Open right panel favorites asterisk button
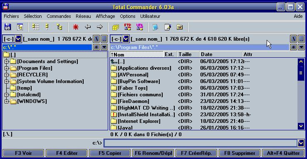 click(293, 47)
